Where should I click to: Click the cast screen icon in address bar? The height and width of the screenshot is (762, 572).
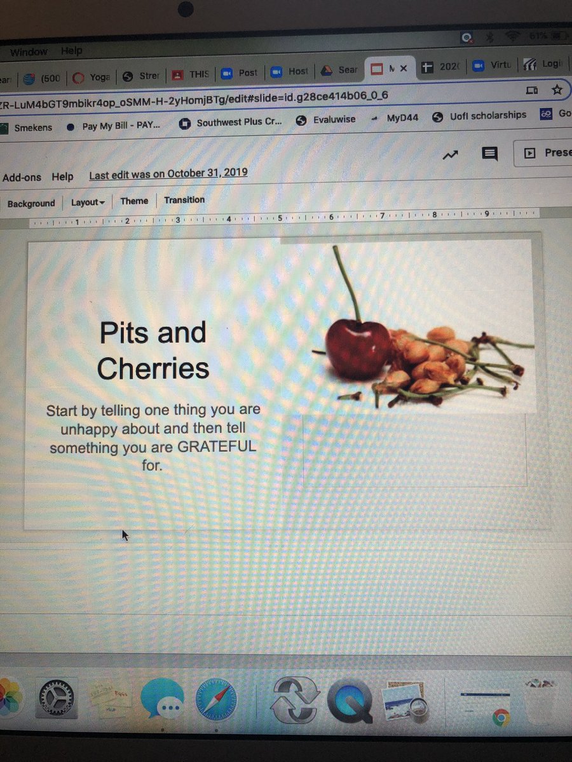tap(532, 91)
